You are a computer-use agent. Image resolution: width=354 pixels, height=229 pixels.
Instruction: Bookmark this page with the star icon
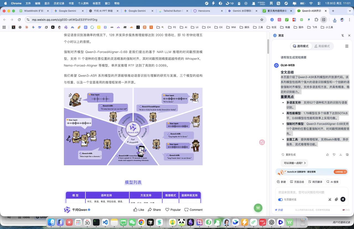point(262,20)
